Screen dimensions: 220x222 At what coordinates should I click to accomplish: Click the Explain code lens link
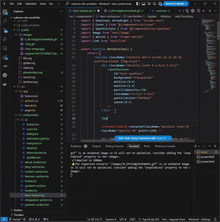(x=152, y=17)
